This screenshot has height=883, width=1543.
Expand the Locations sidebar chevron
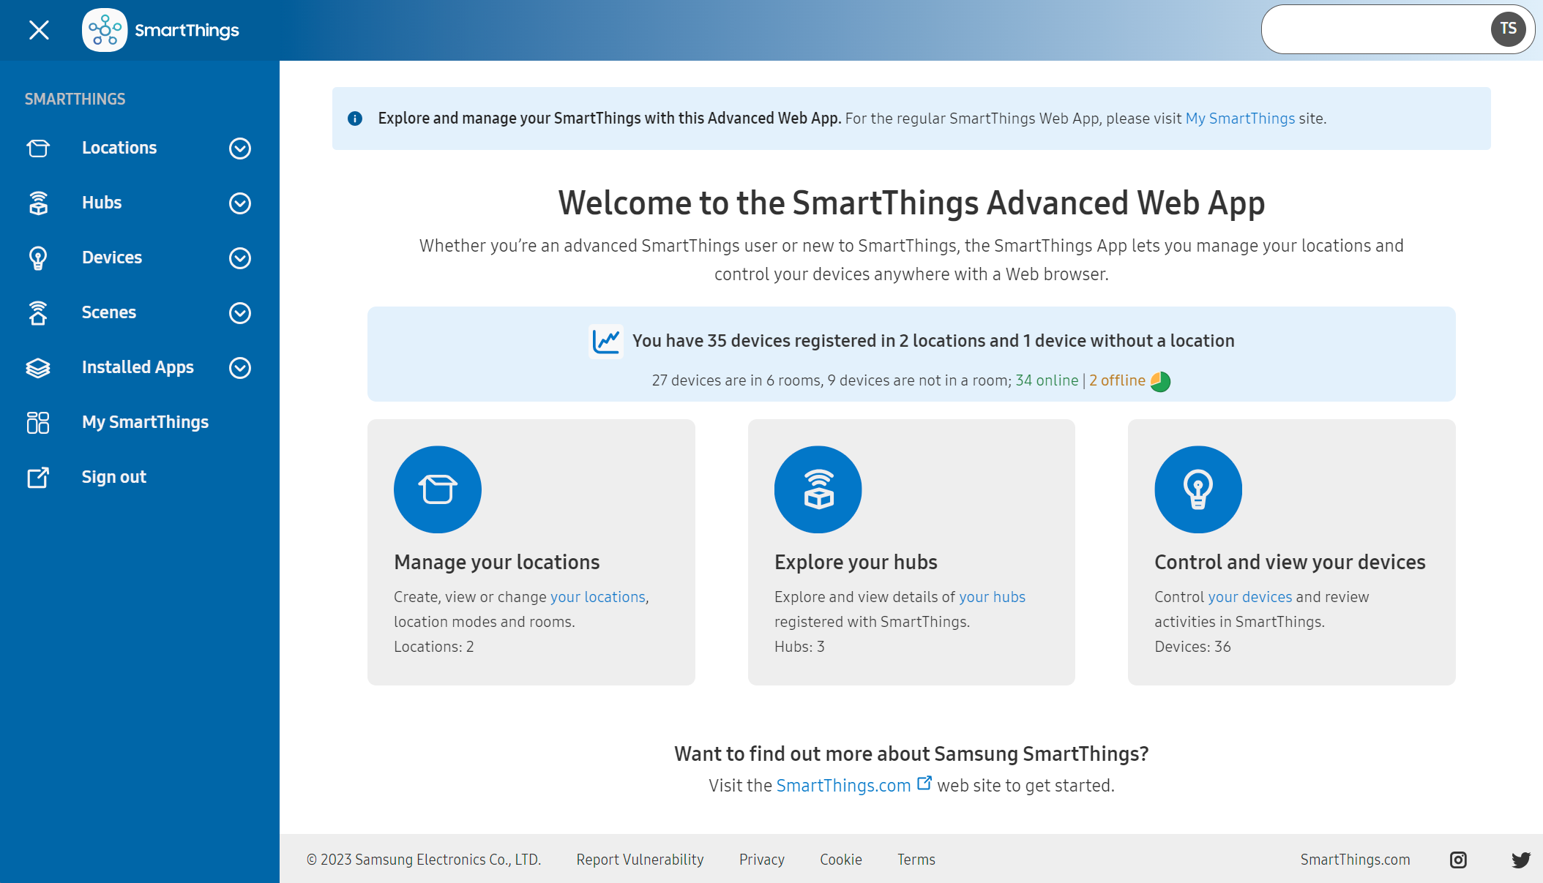(x=239, y=149)
